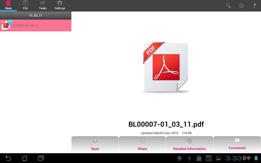The height and width of the screenshot is (163, 261).
Task: Tap the Wi-Fi signal status icon
Action: [x=249, y=158]
